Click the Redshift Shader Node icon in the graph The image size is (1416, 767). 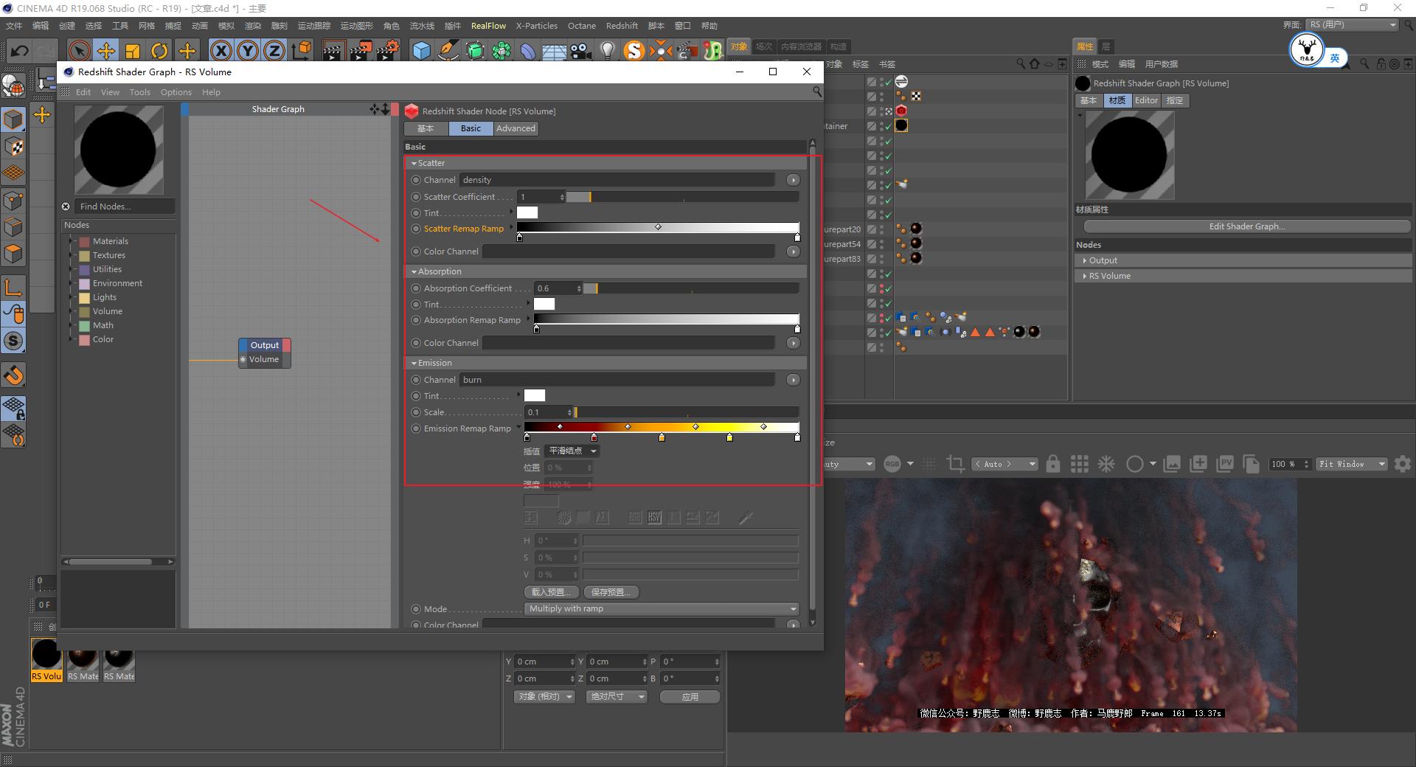click(412, 111)
